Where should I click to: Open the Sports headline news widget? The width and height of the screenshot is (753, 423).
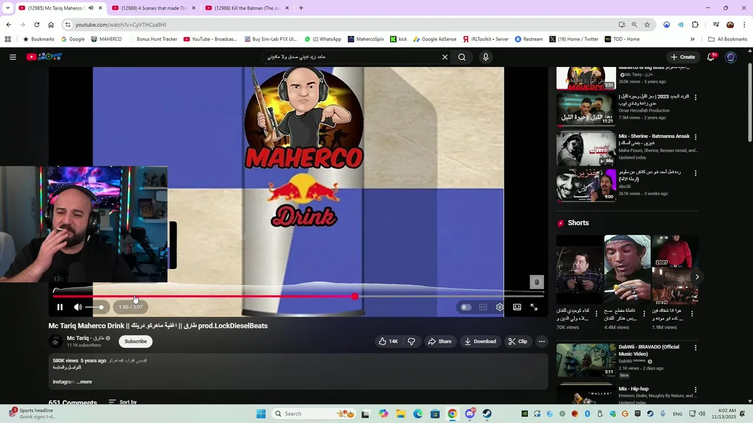click(32, 414)
